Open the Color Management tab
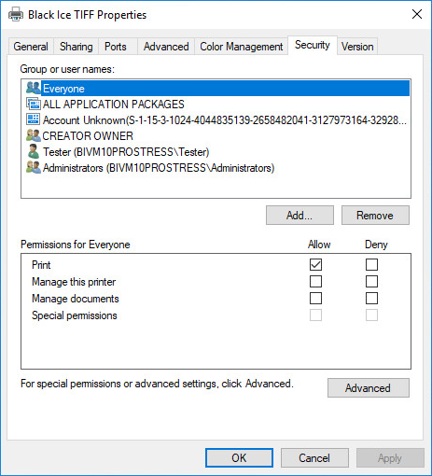Image resolution: width=432 pixels, height=476 pixels. click(x=242, y=47)
